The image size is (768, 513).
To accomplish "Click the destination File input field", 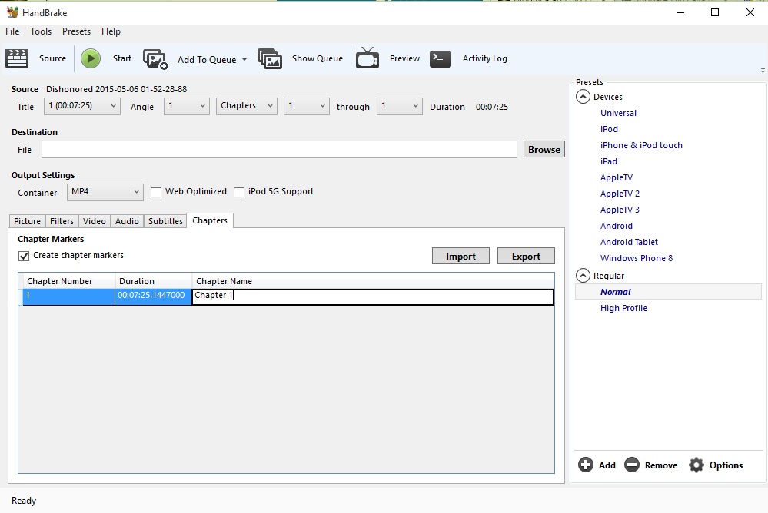I will [279, 149].
